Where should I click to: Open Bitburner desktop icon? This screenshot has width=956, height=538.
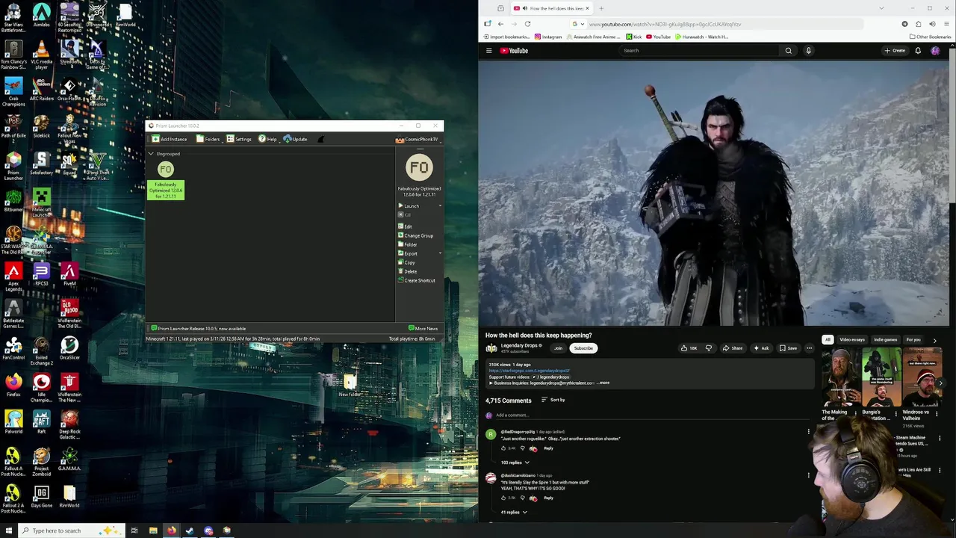[13, 200]
